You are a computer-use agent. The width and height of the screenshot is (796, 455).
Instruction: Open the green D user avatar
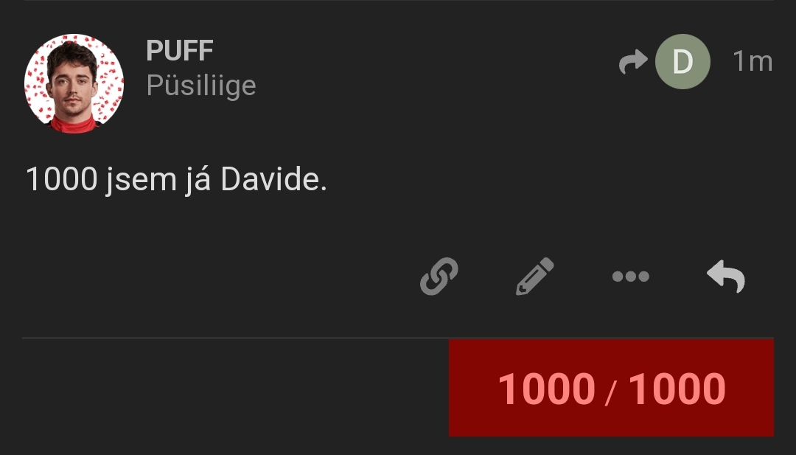coord(682,61)
